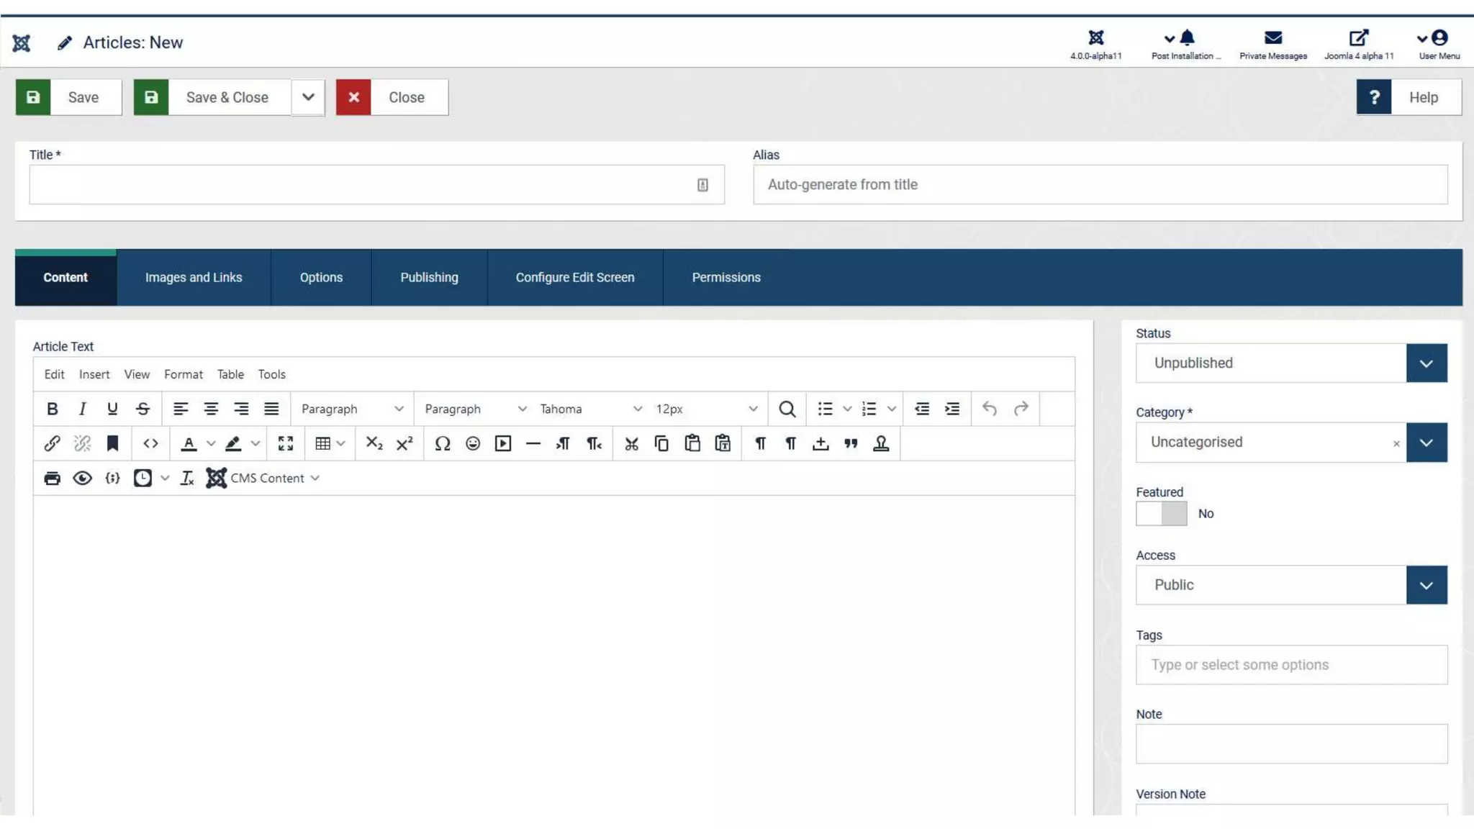Click the Help button
Viewport: 1474px width, 829px height.
1409,97
